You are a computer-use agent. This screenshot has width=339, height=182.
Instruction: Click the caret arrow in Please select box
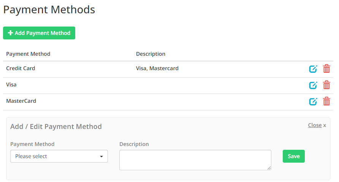(x=101, y=157)
